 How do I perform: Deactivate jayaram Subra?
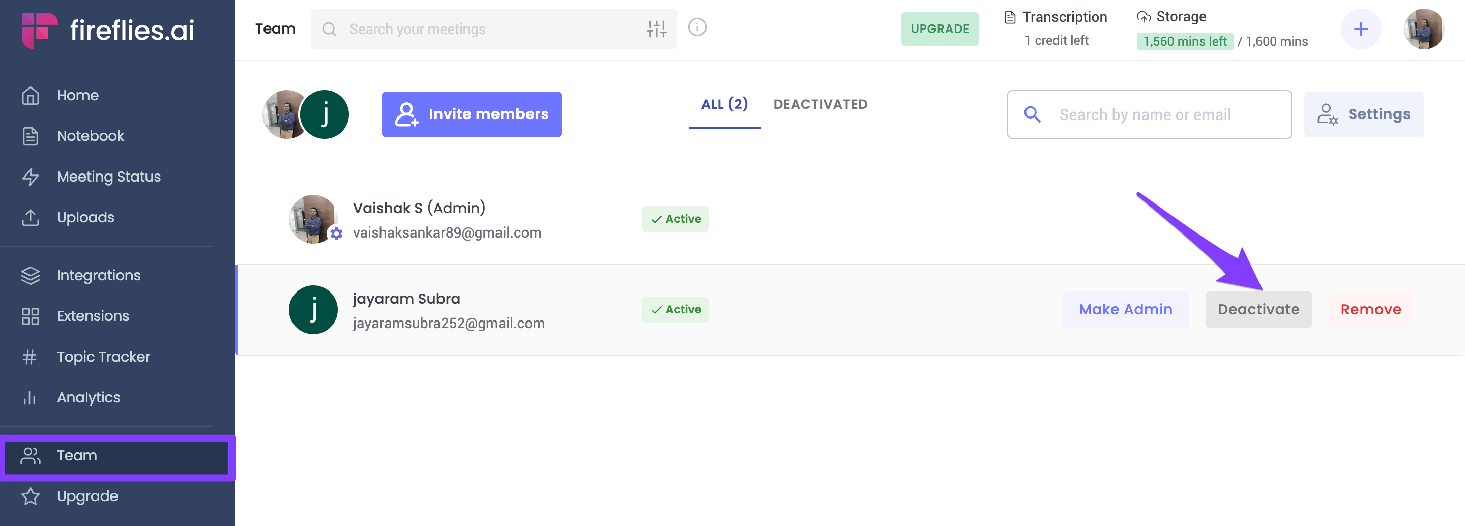pyautogui.click(x=1258, y=310)
